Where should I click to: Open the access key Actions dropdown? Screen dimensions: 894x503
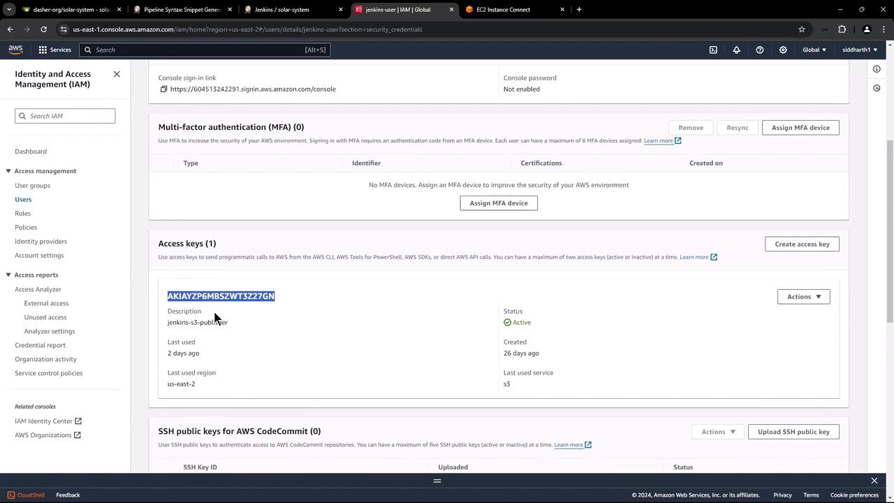click(803, 297)
